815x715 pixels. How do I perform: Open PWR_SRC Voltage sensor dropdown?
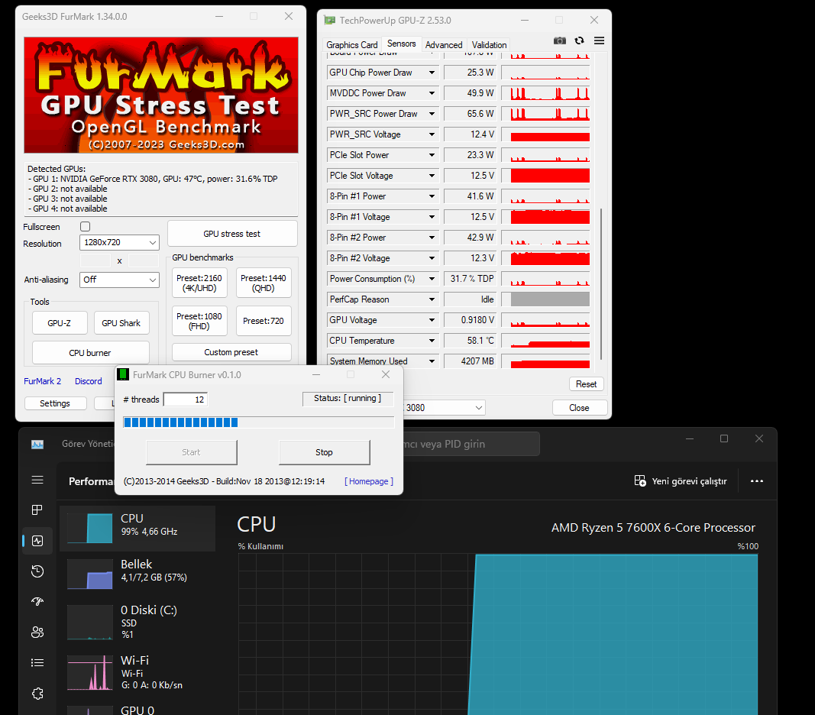tap(432, 134)
